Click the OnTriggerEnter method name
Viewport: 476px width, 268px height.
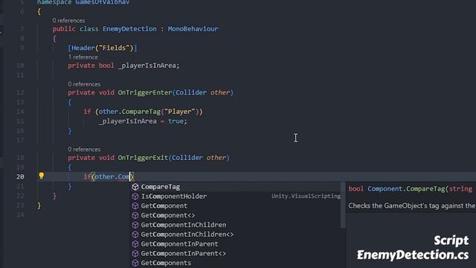tap(145, 92)
